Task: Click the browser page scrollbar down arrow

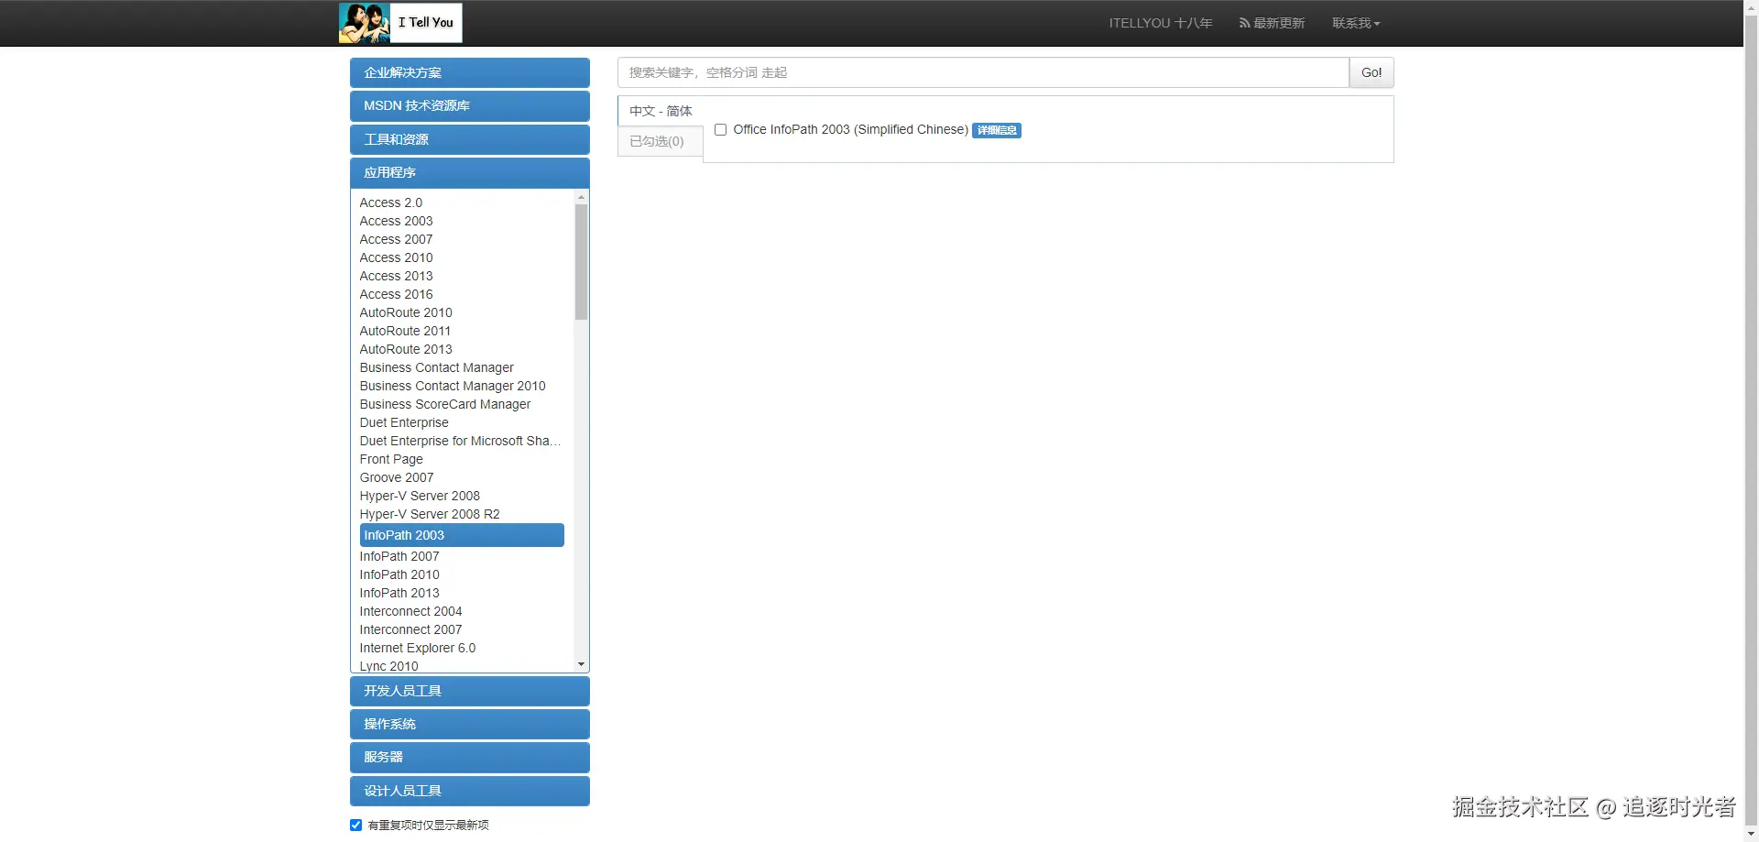Action: point(1751,835)
